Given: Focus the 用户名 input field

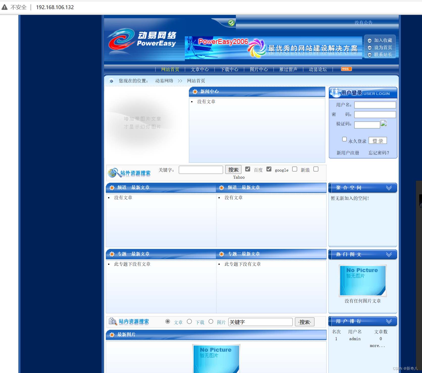Looking at the screenshot, I should point(375,105).
